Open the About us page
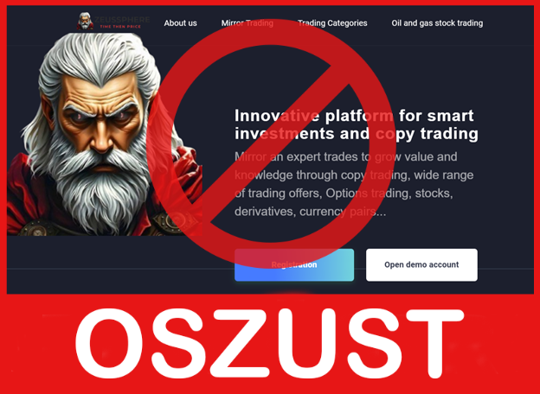This screenshot has height=394, width=540. pyautogui.click(x=181, y=23)
